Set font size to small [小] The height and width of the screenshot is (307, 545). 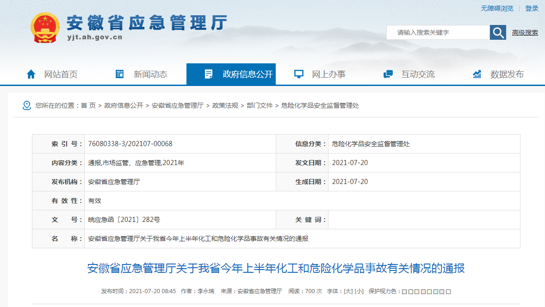(x=359, y=291)
